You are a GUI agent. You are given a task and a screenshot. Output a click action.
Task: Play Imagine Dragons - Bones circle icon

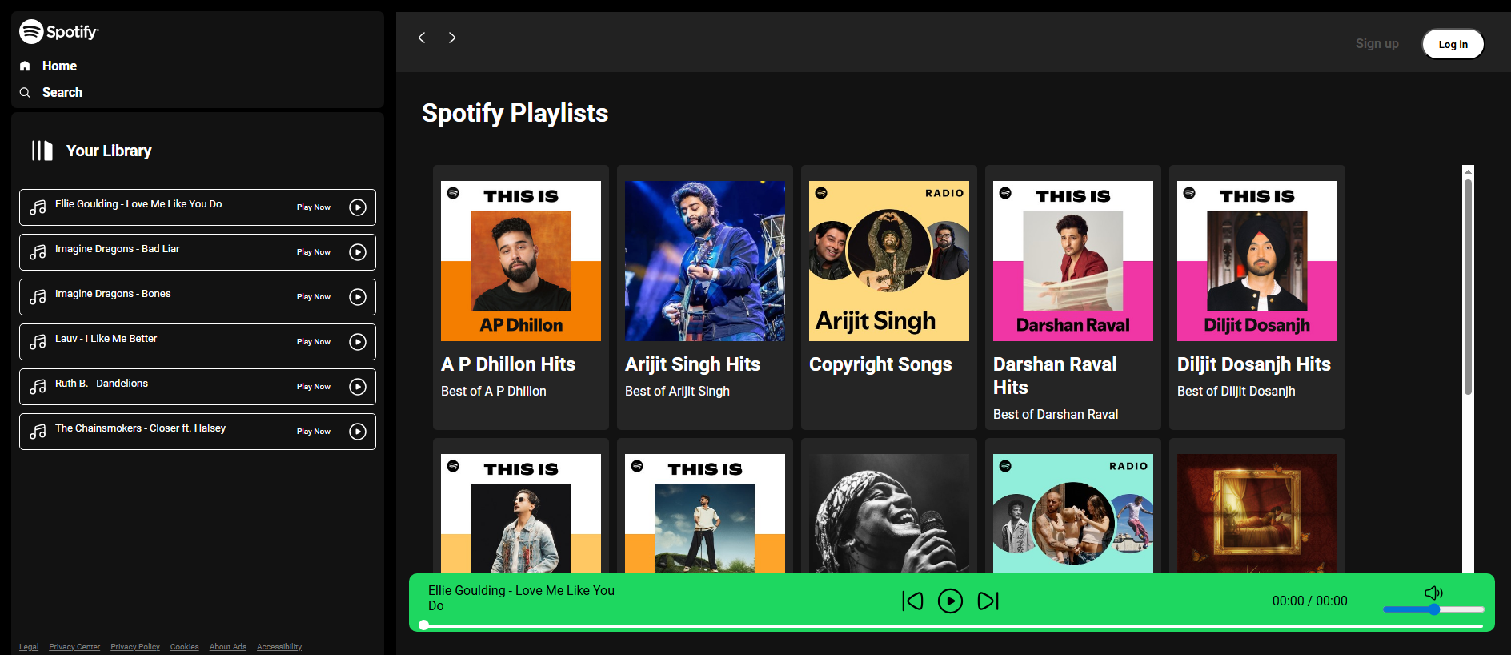coord(358,297)
